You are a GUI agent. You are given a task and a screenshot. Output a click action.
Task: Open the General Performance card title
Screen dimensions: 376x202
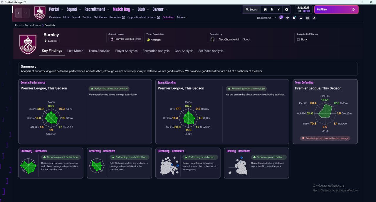point(33,83)
